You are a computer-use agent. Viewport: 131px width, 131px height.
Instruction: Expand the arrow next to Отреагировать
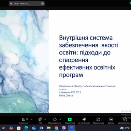point(60,119)
